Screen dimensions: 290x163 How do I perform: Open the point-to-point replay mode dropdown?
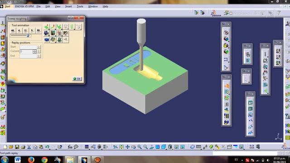(x=53, y=27)
